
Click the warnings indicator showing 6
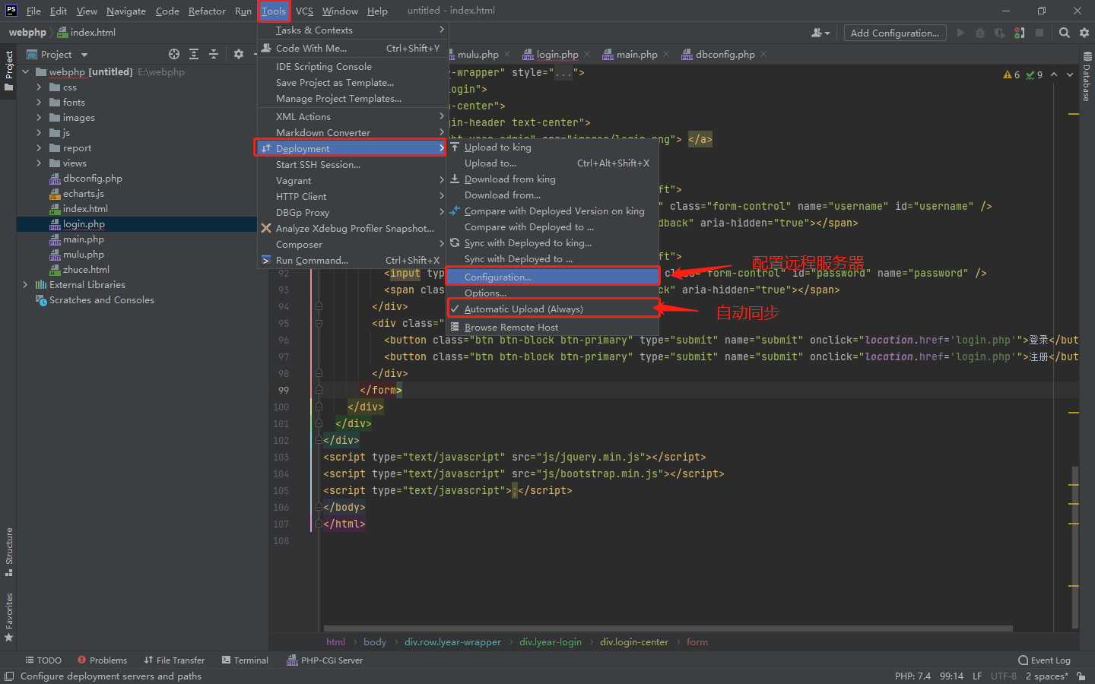[1011, 74]
